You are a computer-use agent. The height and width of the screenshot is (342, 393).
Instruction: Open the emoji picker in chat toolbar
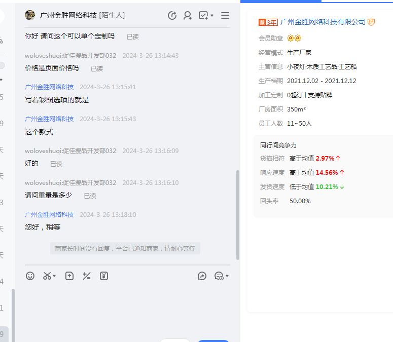pos(30,276)
